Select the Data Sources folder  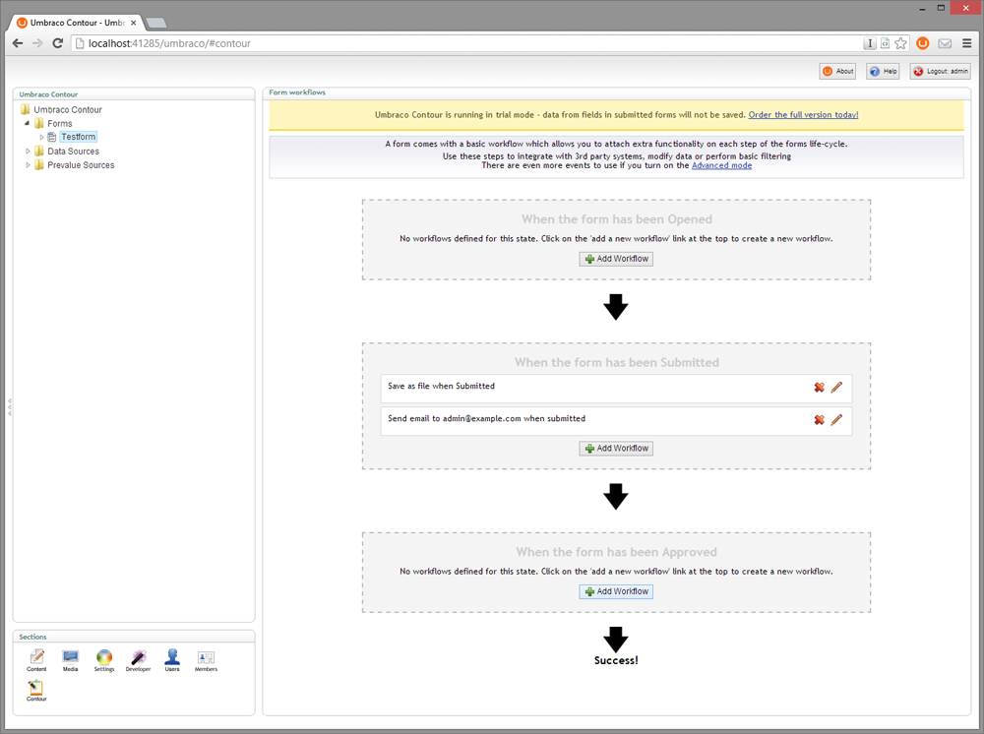tap(74, 152)
